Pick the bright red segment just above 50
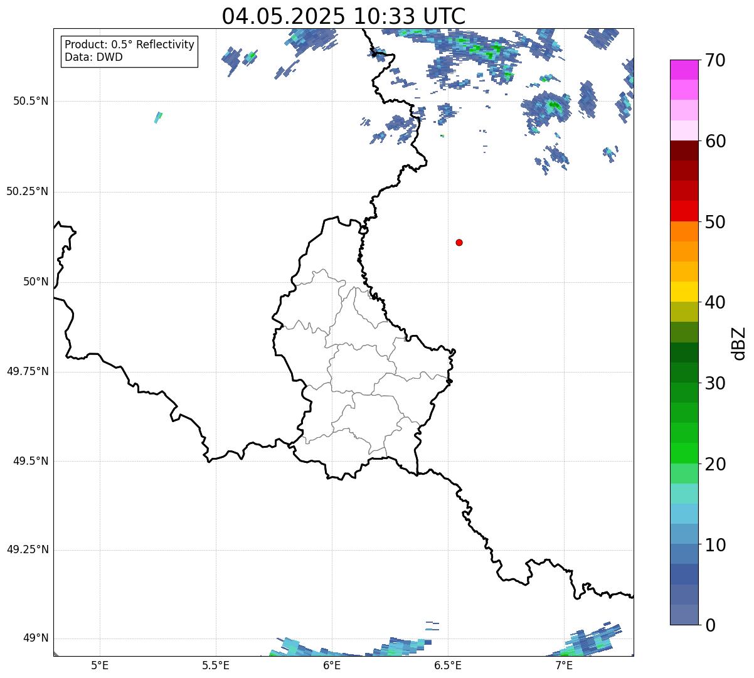Screen dimensions: 754x678 (684, 211)
